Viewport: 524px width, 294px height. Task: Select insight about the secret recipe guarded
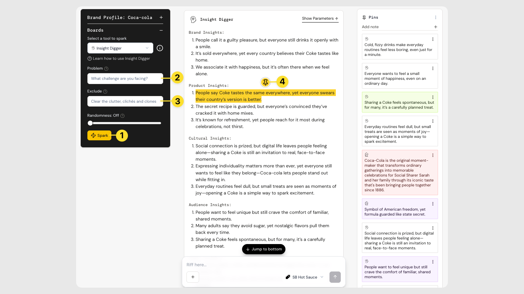[261, 110]
